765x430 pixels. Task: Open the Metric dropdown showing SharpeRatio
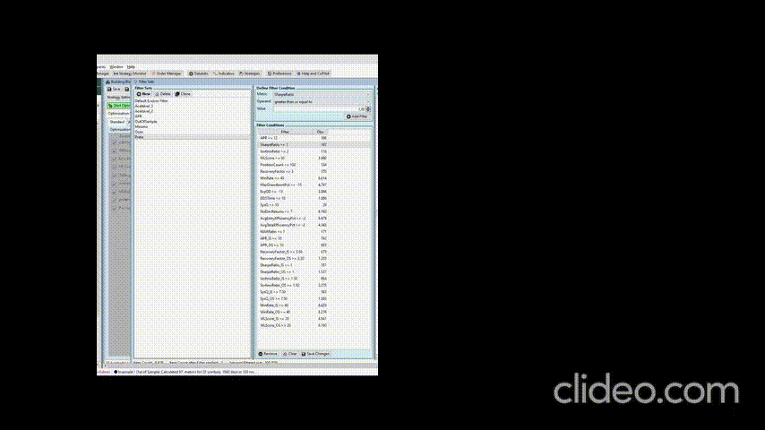point(322,94)
